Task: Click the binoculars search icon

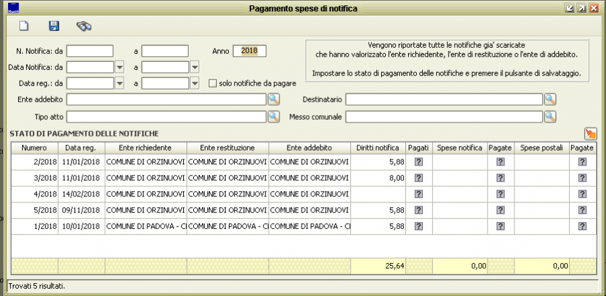Action: click(83, 26)
